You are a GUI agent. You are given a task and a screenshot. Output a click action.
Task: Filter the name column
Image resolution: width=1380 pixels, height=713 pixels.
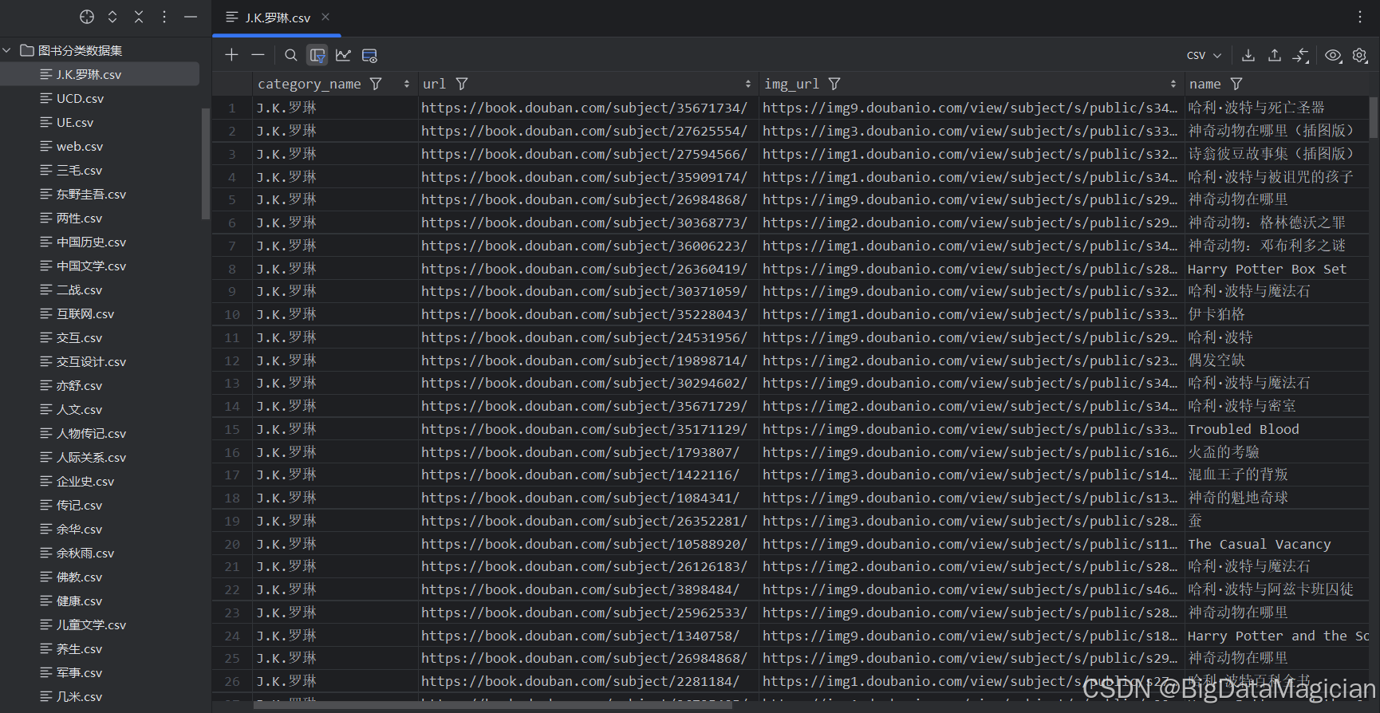coord(1236,84)
